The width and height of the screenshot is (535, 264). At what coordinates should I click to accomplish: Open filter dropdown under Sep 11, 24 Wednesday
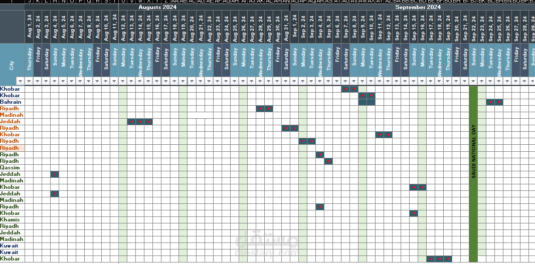380,81
